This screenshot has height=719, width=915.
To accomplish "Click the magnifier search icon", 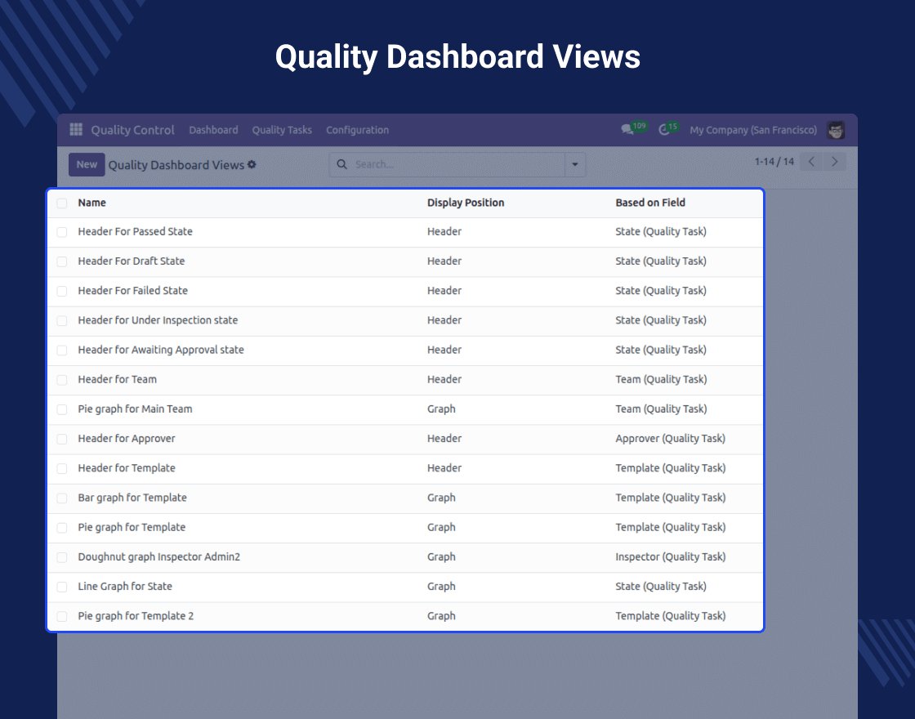I will point(342,164).
